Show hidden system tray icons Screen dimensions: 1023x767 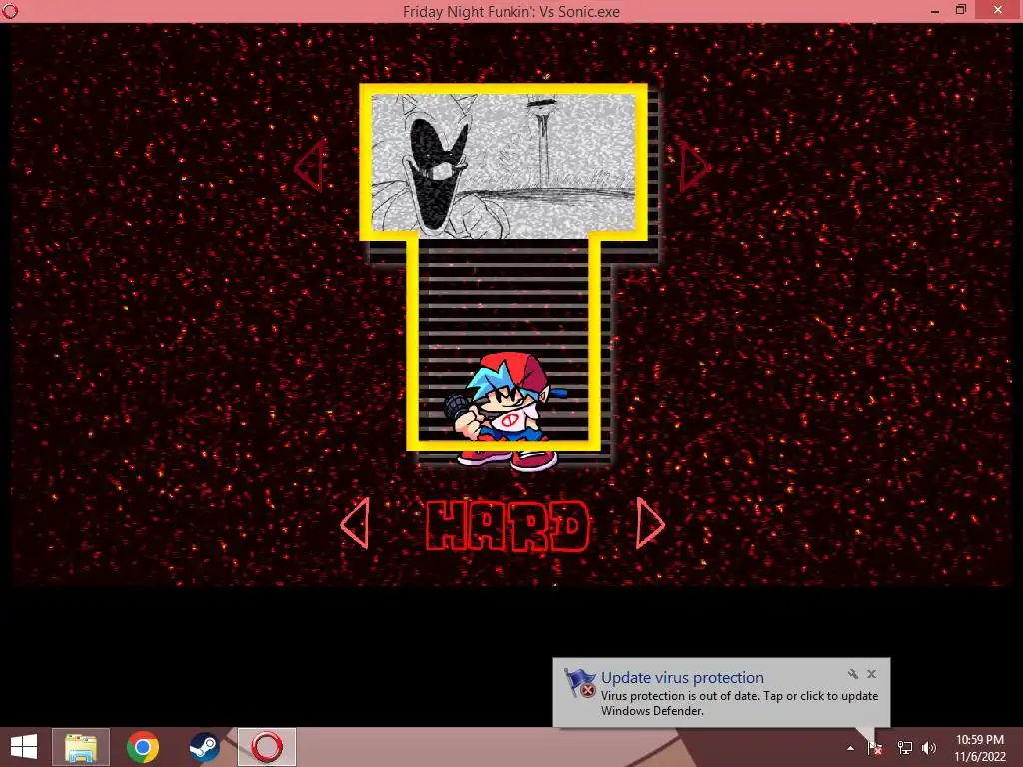click(850, 748)
